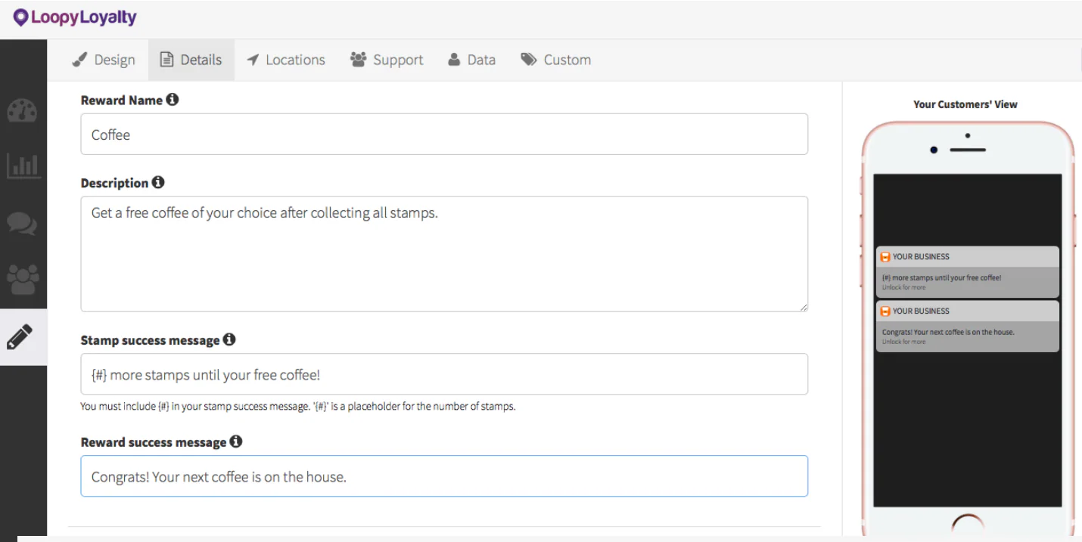
Task: Switch to the Design tab
Action: pos(104,60)
